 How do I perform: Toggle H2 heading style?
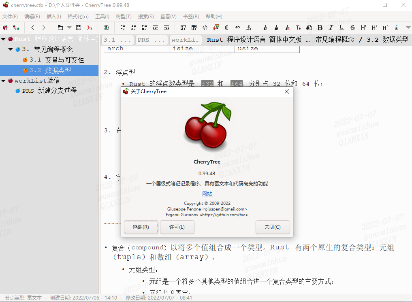click(375, 28)
